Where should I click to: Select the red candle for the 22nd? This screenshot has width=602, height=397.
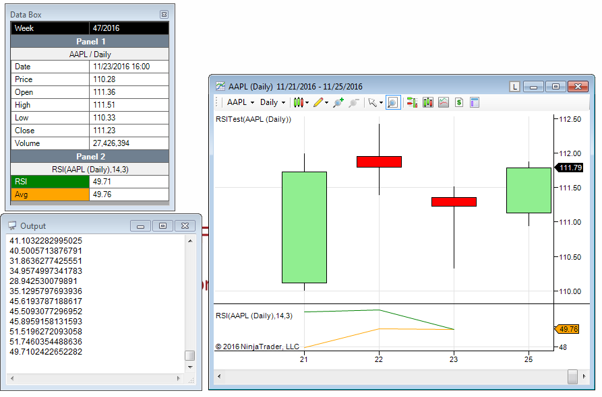[380, 161]
